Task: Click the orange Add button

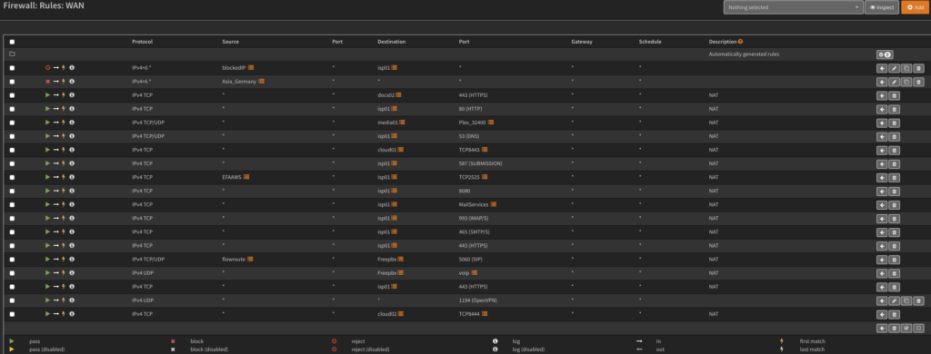Action: [916, 7]
